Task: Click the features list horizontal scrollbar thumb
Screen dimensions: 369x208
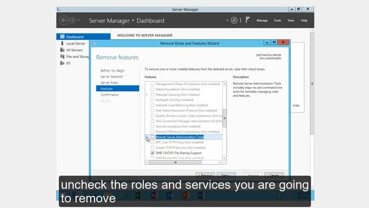Action: [175, 162]
